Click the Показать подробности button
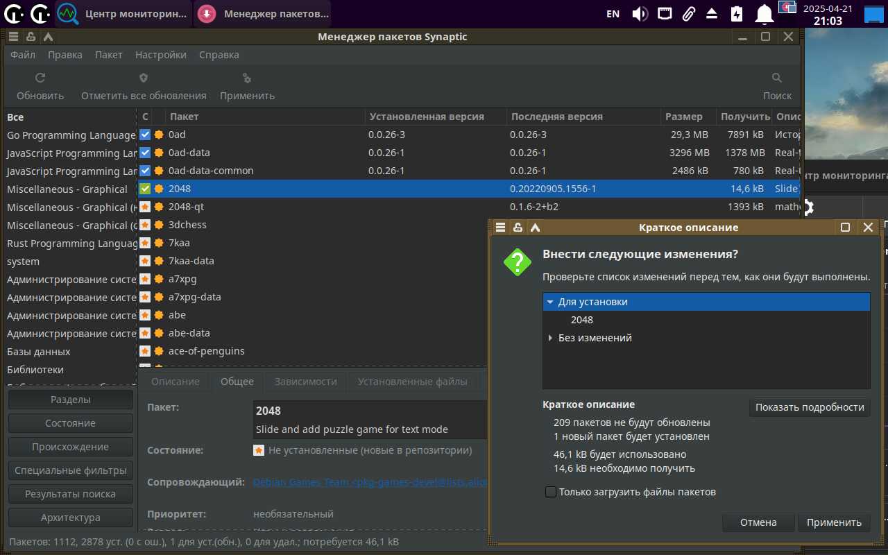Viewport: 888px width, 555px height. point(810,407)
